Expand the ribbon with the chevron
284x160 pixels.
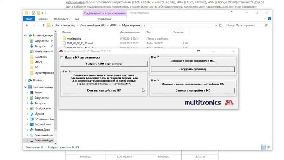(x=264, y=19)
